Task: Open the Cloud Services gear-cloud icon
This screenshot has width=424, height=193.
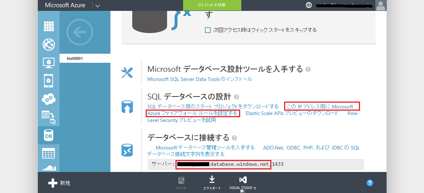Action: coord(49,99)
